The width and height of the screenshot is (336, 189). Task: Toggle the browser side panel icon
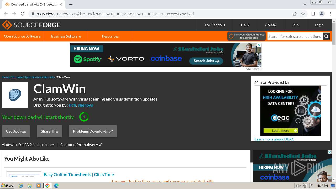click(313, 14)
